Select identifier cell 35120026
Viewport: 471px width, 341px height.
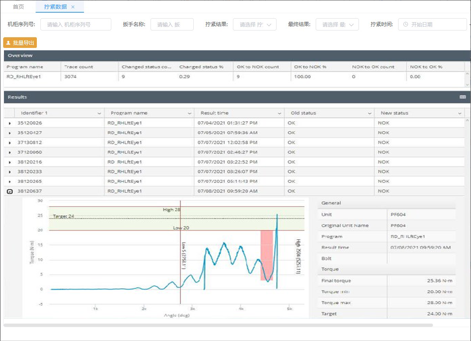click(x=30, y=123)
